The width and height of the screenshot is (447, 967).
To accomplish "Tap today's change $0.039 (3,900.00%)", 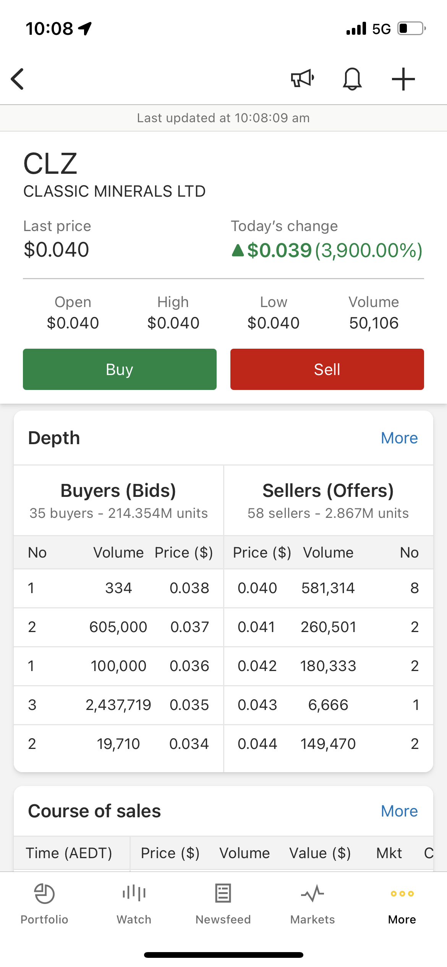I will 327,251.
